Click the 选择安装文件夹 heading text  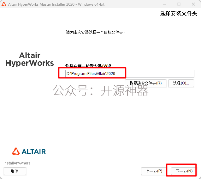179,13
